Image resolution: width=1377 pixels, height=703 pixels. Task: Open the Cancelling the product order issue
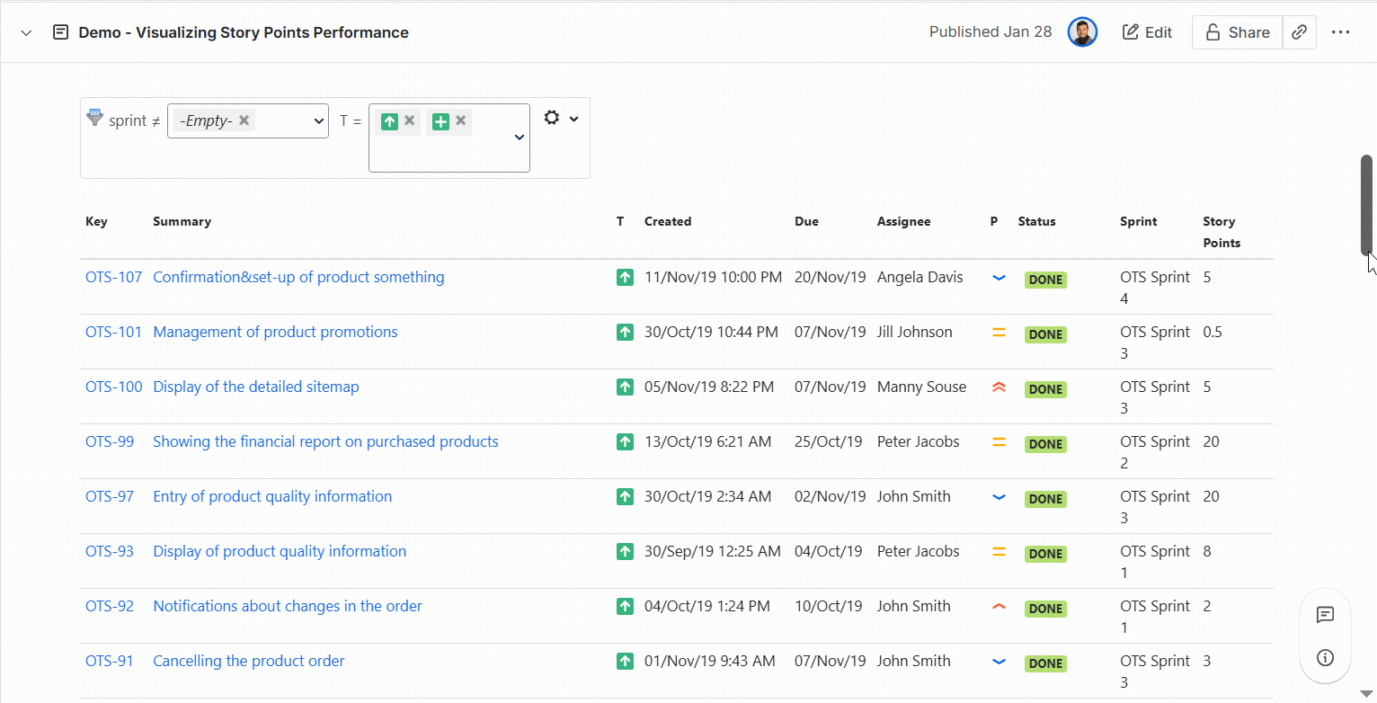pyautogui.click(x=248, y=661)
